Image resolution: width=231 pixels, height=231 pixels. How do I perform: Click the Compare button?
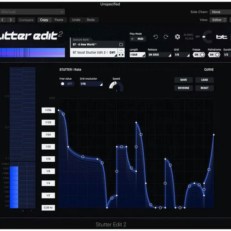pyautogui.click(x=26, y=20)
